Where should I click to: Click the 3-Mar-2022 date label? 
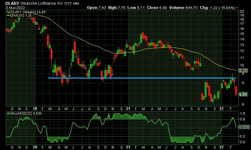point(15,8)
